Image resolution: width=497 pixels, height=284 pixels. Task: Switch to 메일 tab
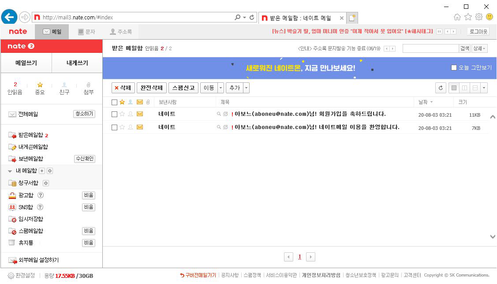(52, 32)
